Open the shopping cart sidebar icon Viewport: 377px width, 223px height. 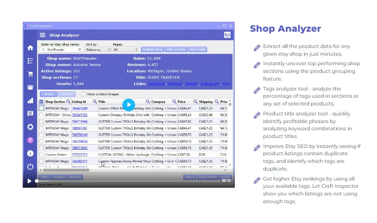(30, 74)
